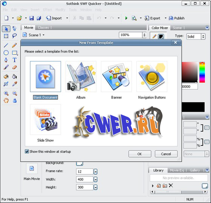Select the Ink Bottle tool

[6, 77]
